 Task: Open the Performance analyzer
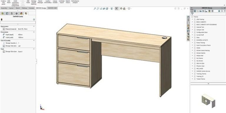pos(75,2)
